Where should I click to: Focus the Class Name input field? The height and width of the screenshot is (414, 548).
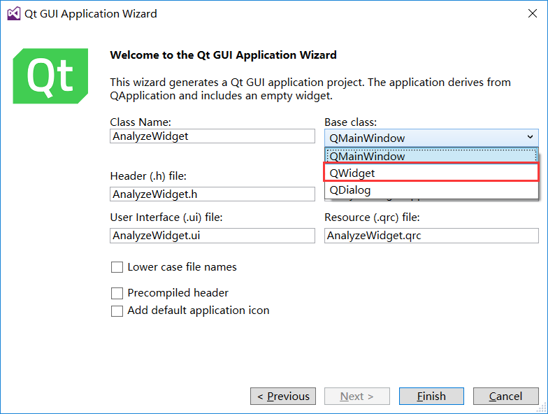coord(212,136)
